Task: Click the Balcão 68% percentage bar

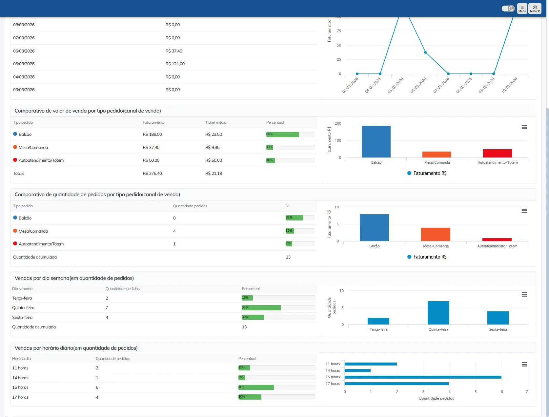Action: point(290,135)
